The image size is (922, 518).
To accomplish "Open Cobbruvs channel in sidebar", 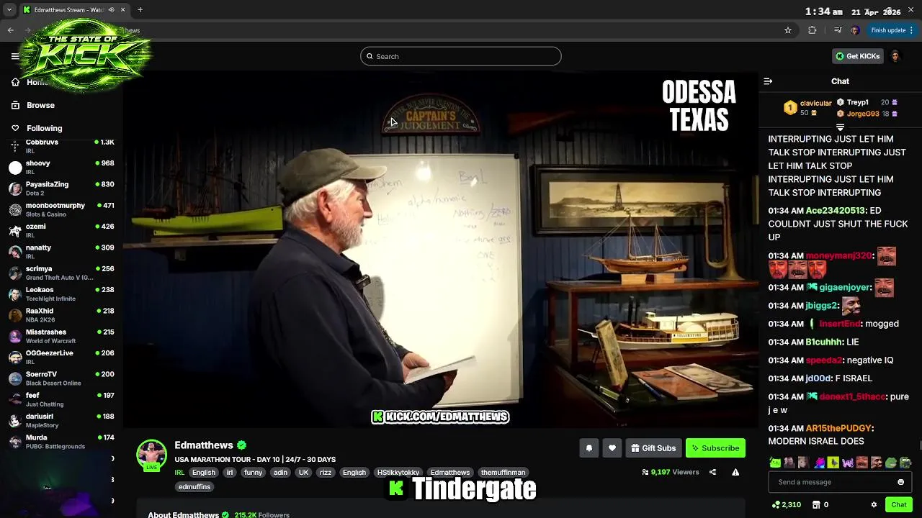I will pos(61,146).
